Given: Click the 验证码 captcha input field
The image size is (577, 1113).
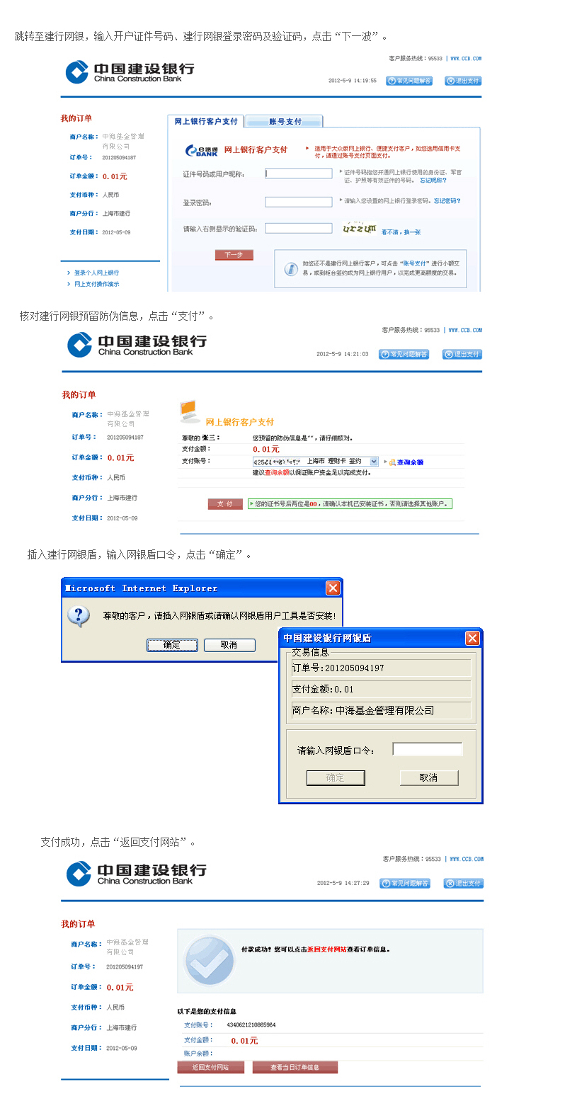Looking at the screenshot, I should tap(298, 228).
